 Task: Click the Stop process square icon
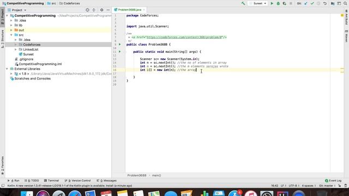291,3
